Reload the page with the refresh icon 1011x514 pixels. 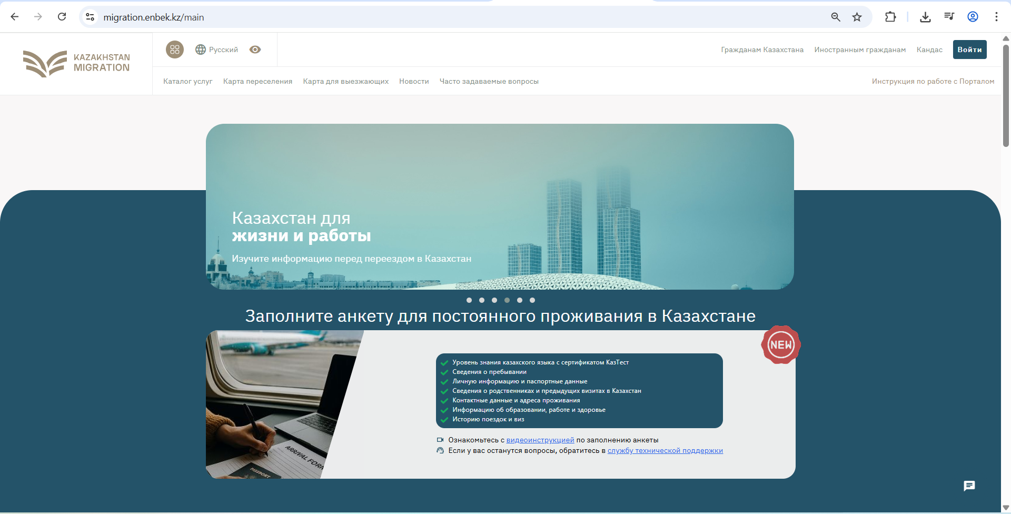click(x=62, y=17)
